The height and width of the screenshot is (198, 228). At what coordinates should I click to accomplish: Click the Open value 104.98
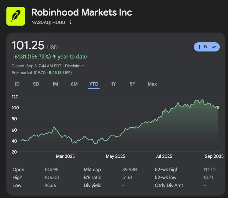click(51, 170)
